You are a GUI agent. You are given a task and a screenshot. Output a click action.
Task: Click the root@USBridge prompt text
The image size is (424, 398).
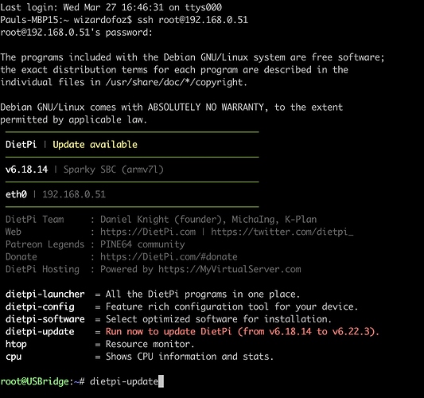pyautogui.click(x=35, y=381)
